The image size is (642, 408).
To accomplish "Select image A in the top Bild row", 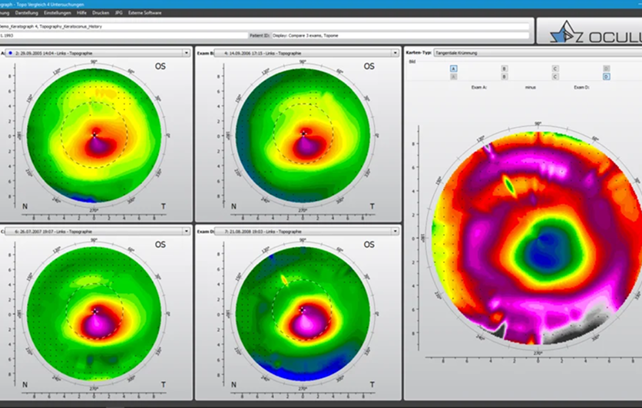I will pyautogui.click(x=453, y=69).
